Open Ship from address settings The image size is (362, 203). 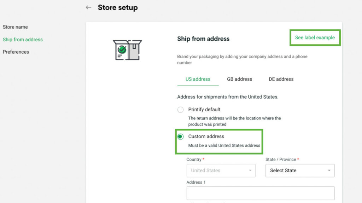click(x=23, y=39)
